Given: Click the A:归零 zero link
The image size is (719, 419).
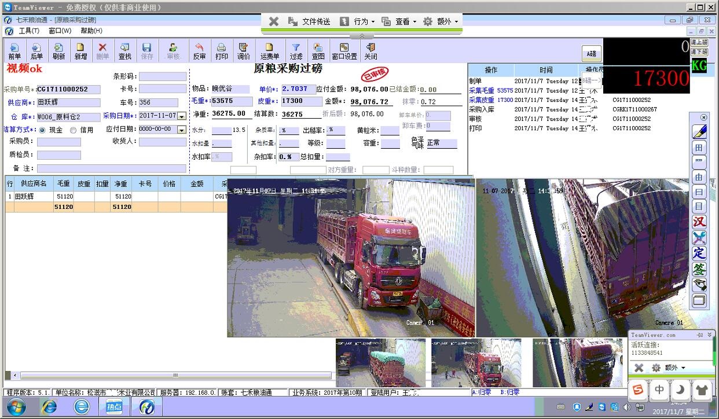Looking at the screenshot, I should (x=482, y=392).
